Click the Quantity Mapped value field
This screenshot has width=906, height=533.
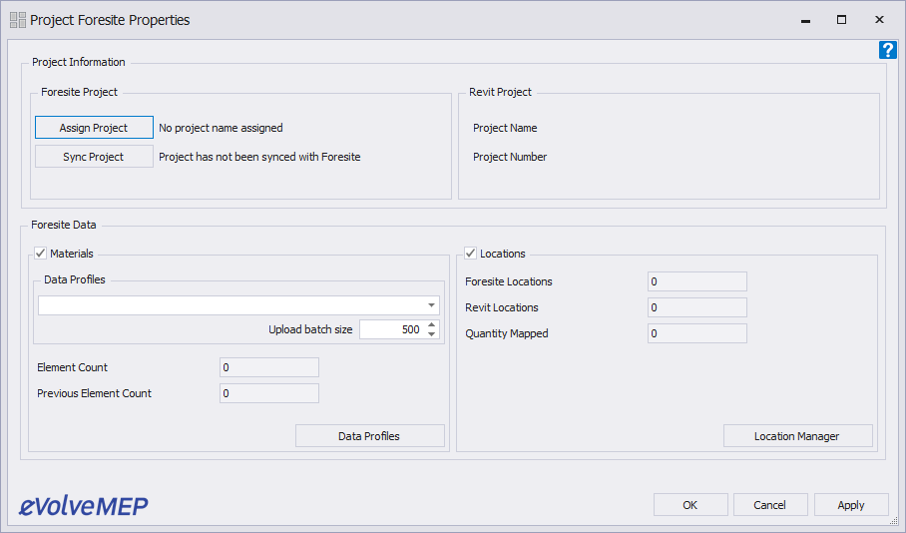coord(697,333)
